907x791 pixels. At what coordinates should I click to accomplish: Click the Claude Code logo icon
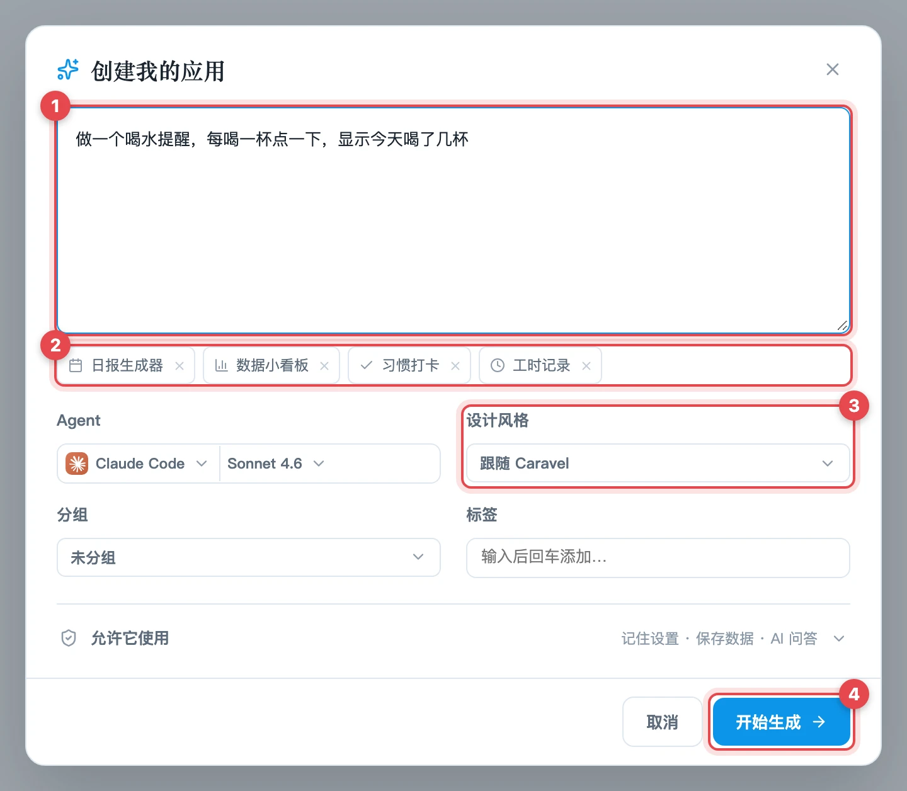click(x=77, y=464)
